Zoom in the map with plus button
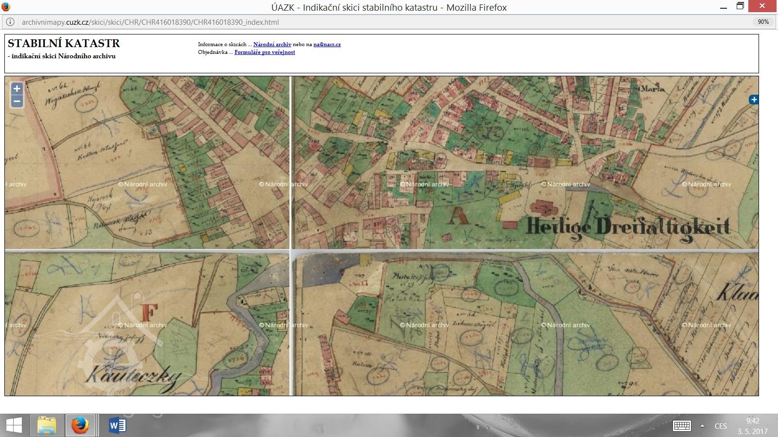 [17, 89]
